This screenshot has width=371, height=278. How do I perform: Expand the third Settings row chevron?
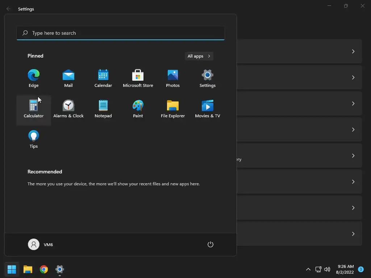pyautogui.click(x=353, y=104)
